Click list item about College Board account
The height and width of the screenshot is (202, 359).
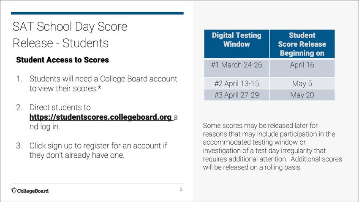point(97,83)
